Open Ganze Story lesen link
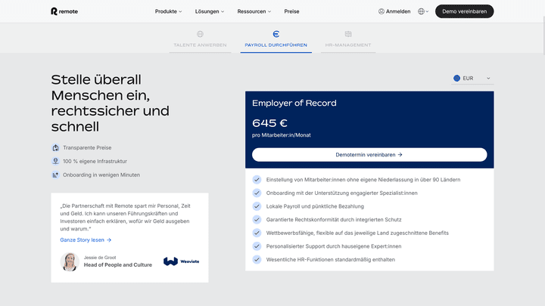The width and height of the screenshot is (545, 306). tap(86, 240)
